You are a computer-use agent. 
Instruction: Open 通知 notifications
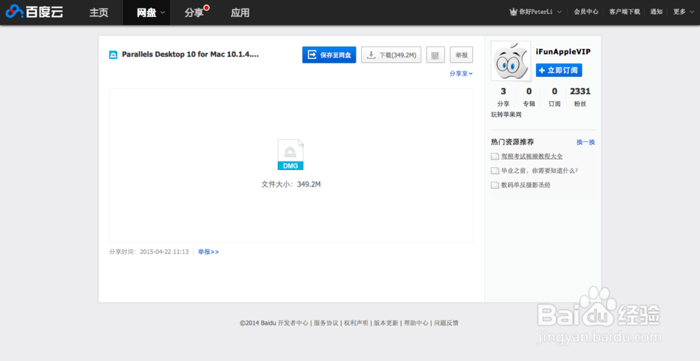657,12
